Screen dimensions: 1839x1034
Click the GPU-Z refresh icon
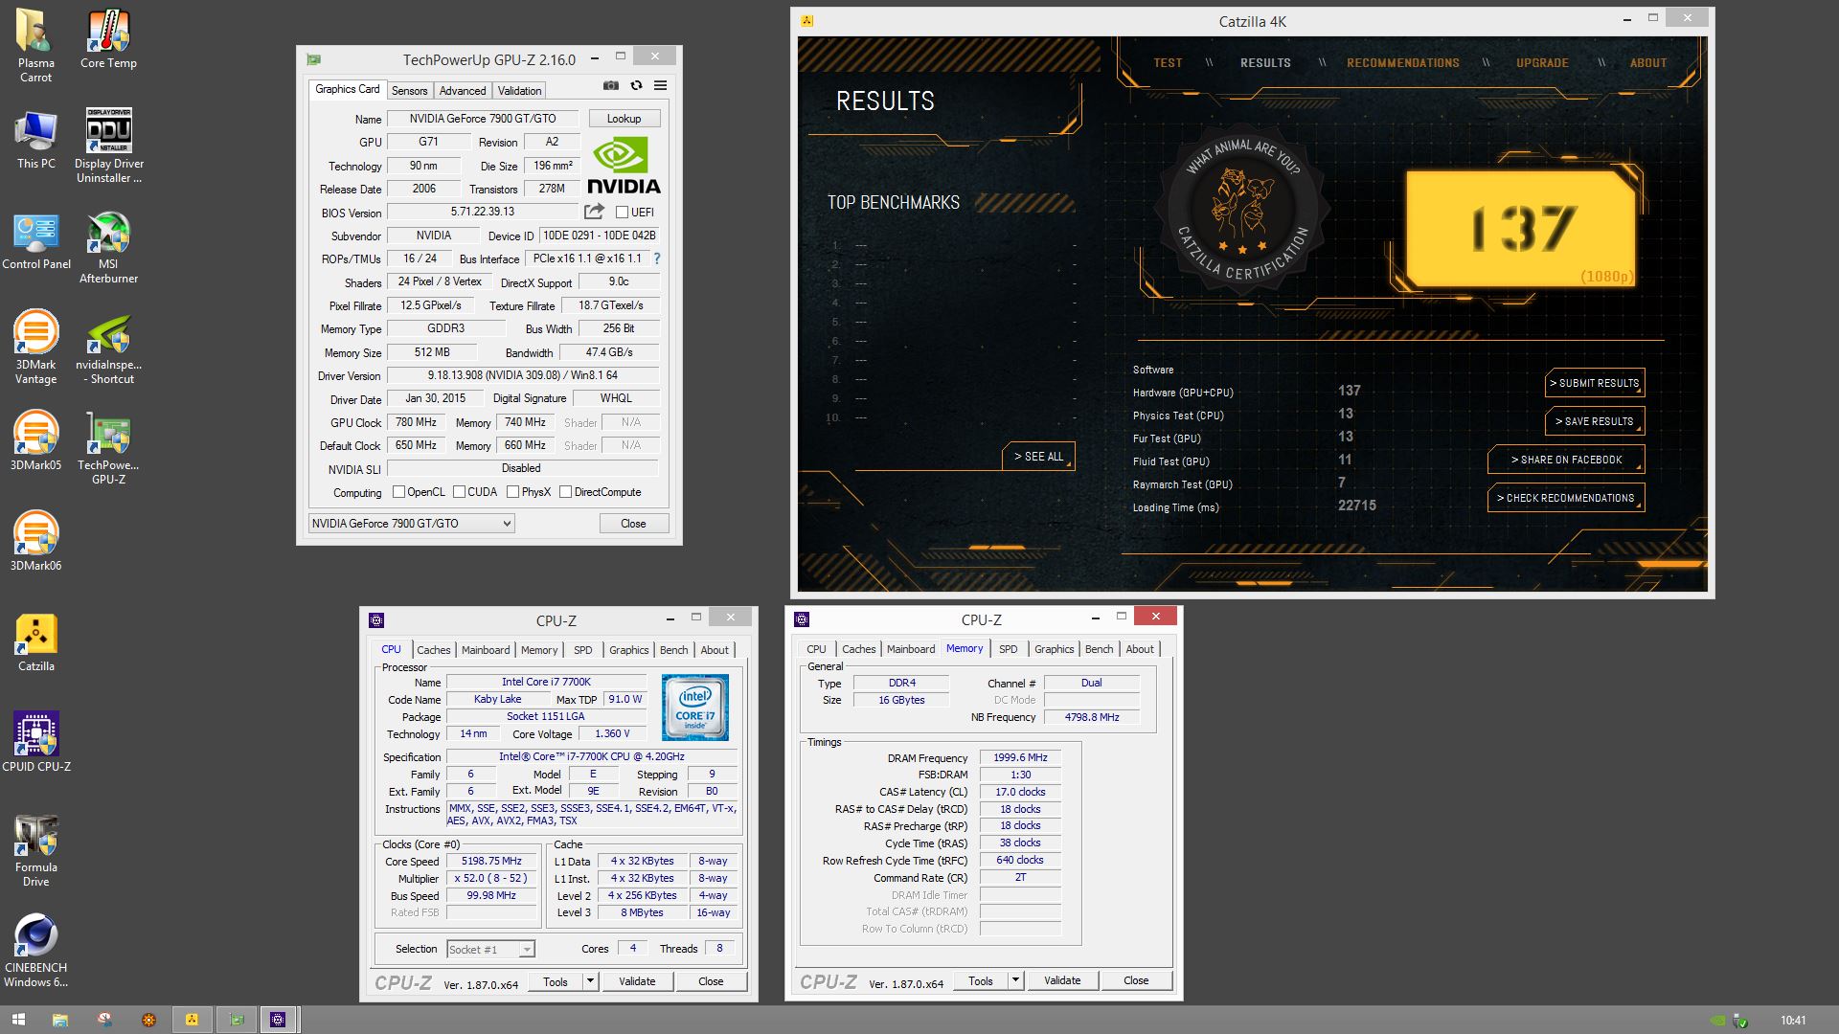coord(636,85)
